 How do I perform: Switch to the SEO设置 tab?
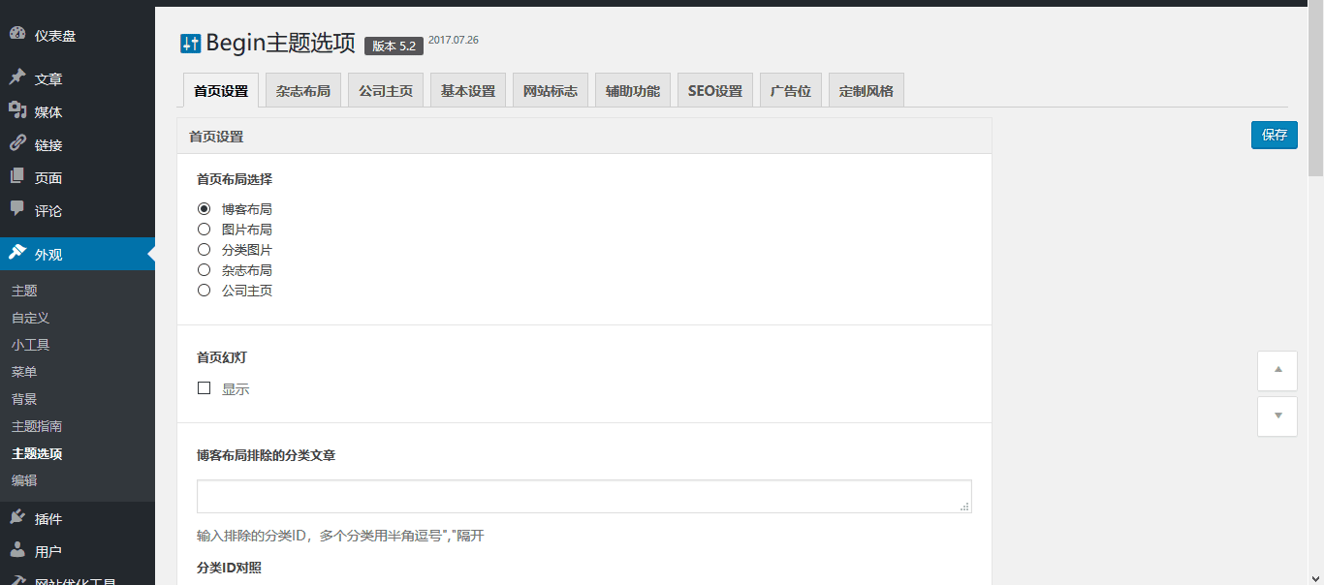click(714, 89)
